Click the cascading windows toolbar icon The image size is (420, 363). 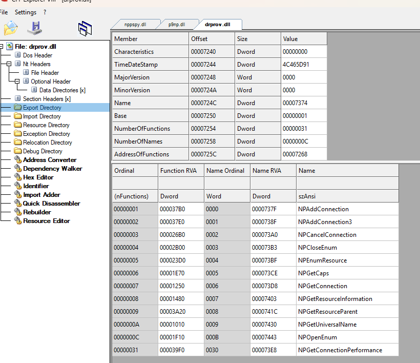pyautogui.click(x=85, y=28)
